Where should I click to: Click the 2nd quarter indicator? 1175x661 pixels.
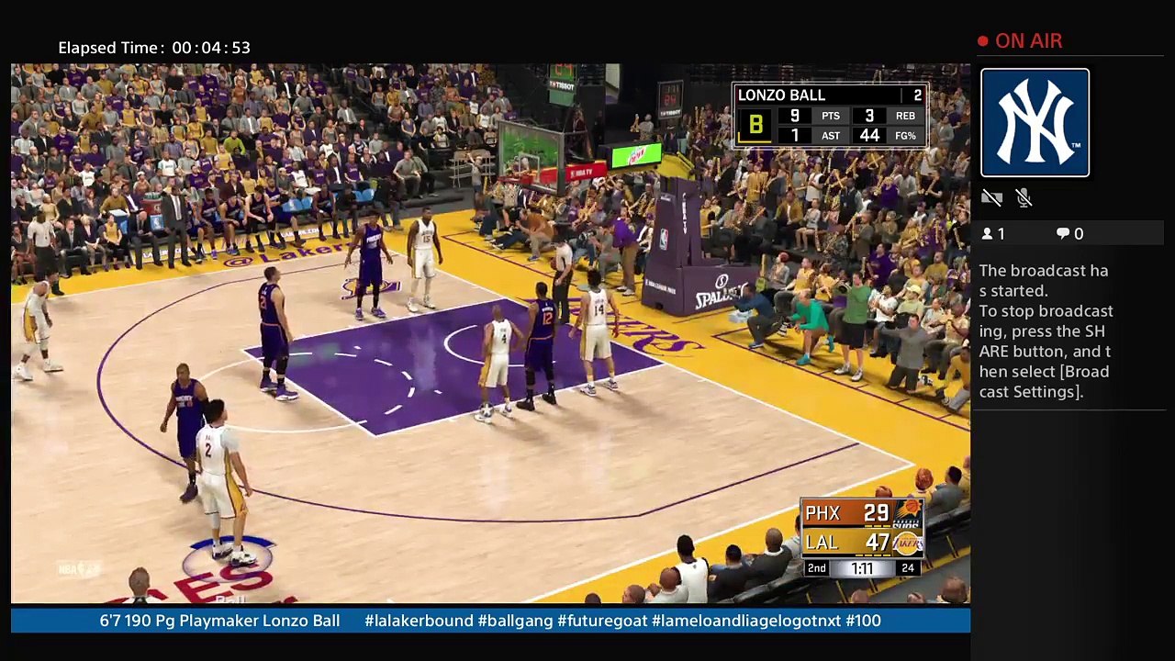816,569
